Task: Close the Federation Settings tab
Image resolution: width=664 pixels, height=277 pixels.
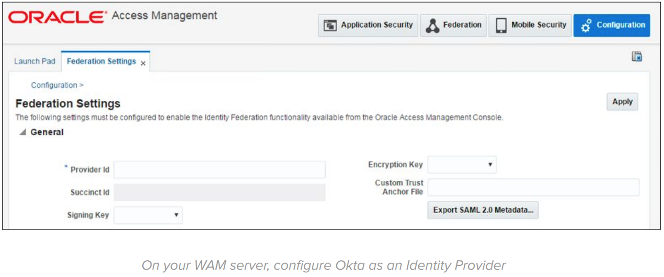Action: [x=143, y=63]
